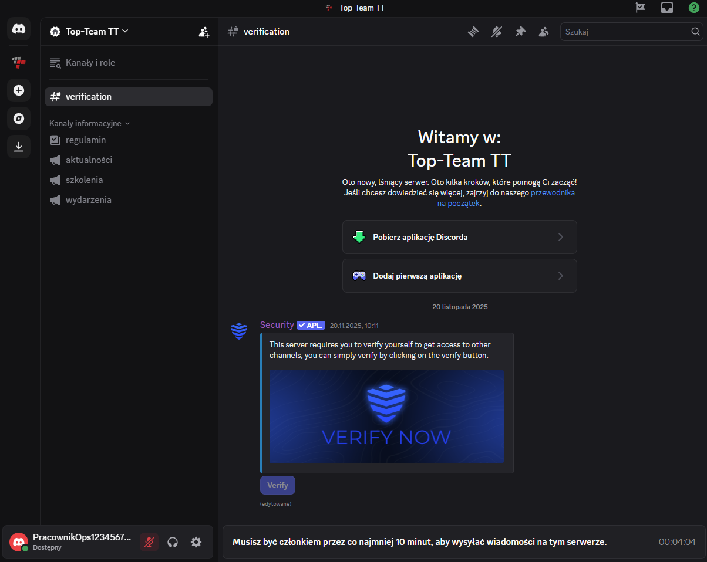Toggle microphone mute in the user panel

click(149, 542)
